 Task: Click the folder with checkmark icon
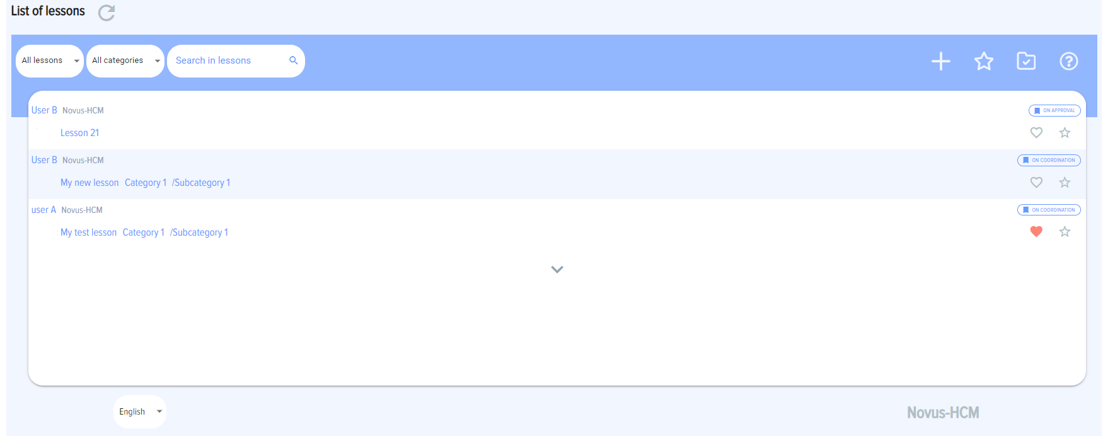[1026, 61]
